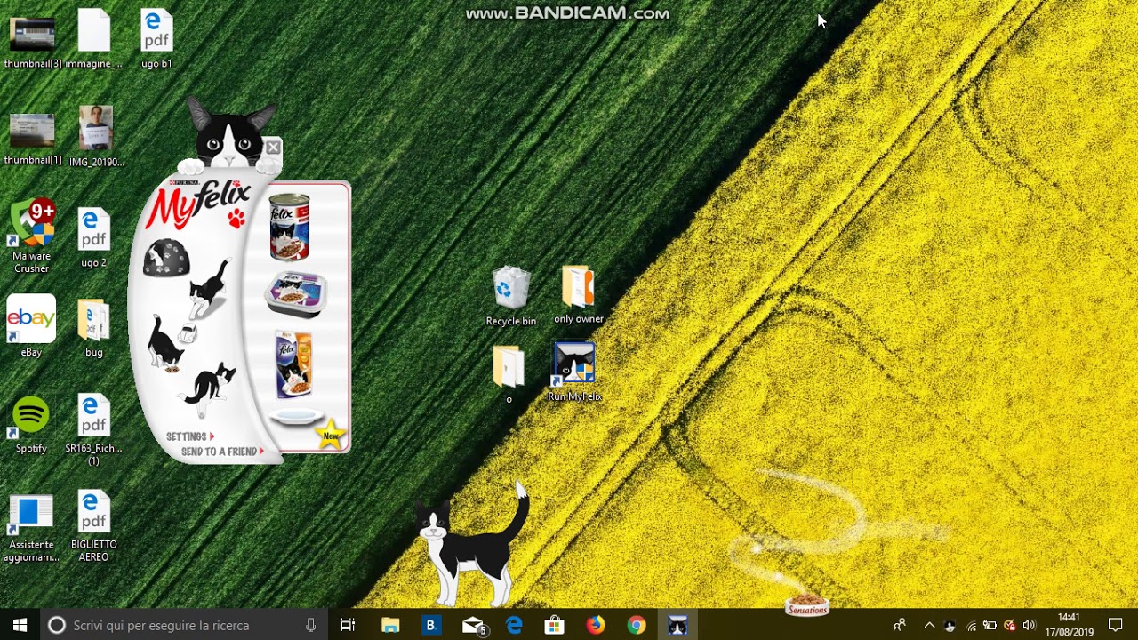
Task: Select the Run MyFelix shortcut
Action: 574,372
